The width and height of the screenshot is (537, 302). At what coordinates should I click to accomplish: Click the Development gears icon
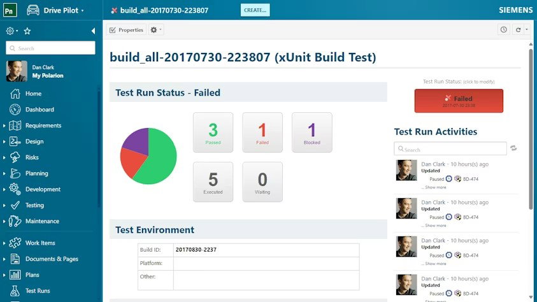15,189
